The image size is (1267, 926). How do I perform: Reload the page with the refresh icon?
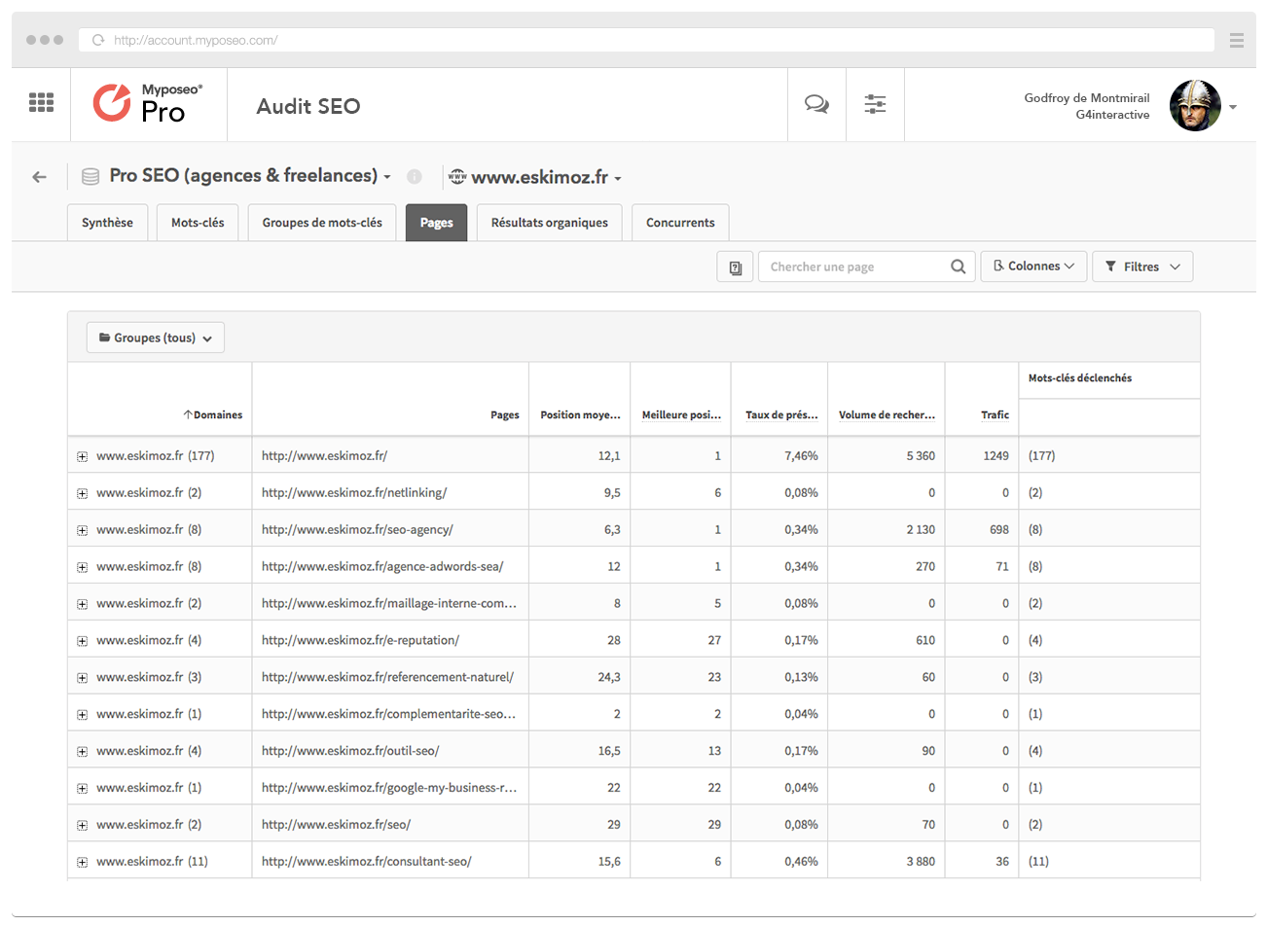coord(97,40)
